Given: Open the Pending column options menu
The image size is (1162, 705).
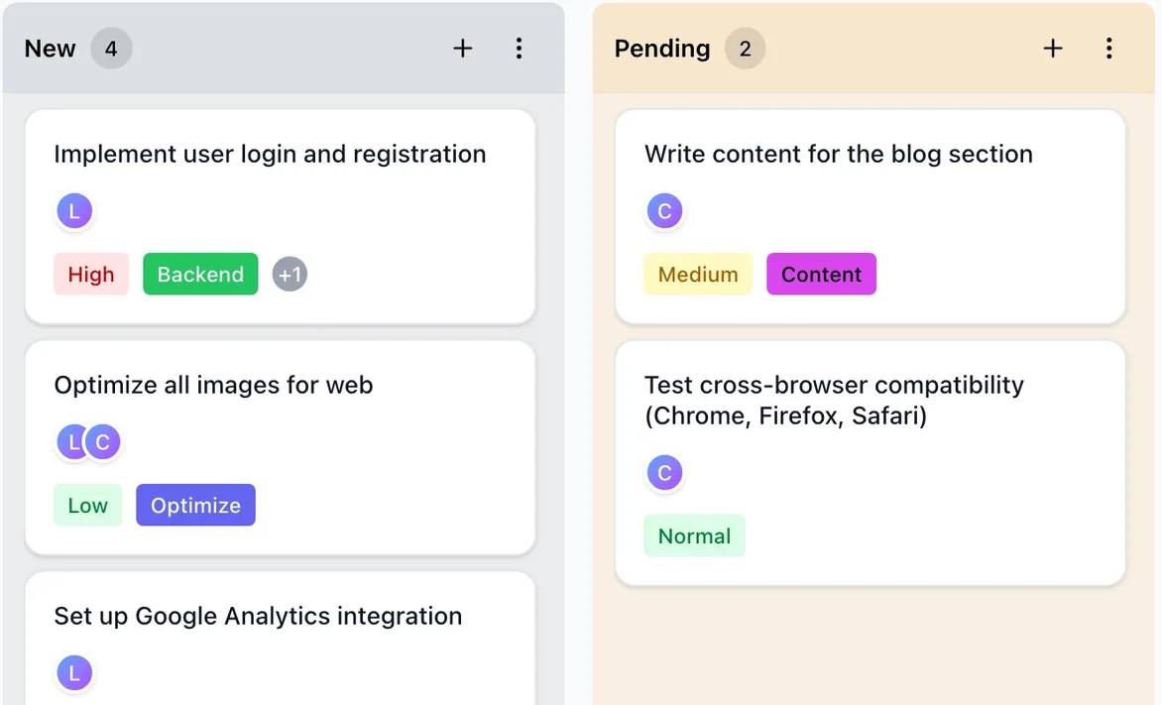Looking at the screenshot, I should [1108, 49].
